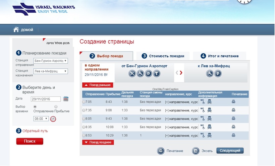Image resolution: width=275 pixels, height=166 pixels.
Task: Select the Прибытие radio option
Action: click(56, 107)
